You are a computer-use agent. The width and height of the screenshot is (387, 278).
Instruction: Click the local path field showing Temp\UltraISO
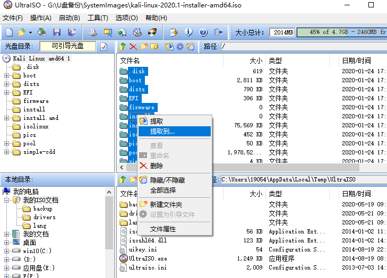[x=304, y=179]
